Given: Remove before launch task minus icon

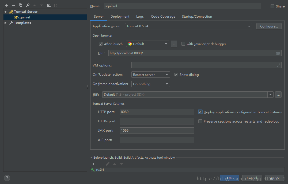Looking at the screenshot, I should pyautogui.click(x=100, y=164).
